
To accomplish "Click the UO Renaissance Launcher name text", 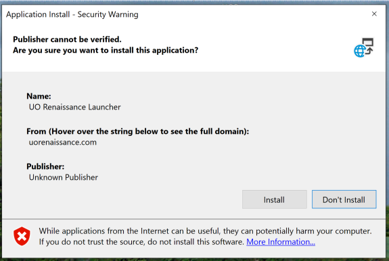I will tap(74, 107).
